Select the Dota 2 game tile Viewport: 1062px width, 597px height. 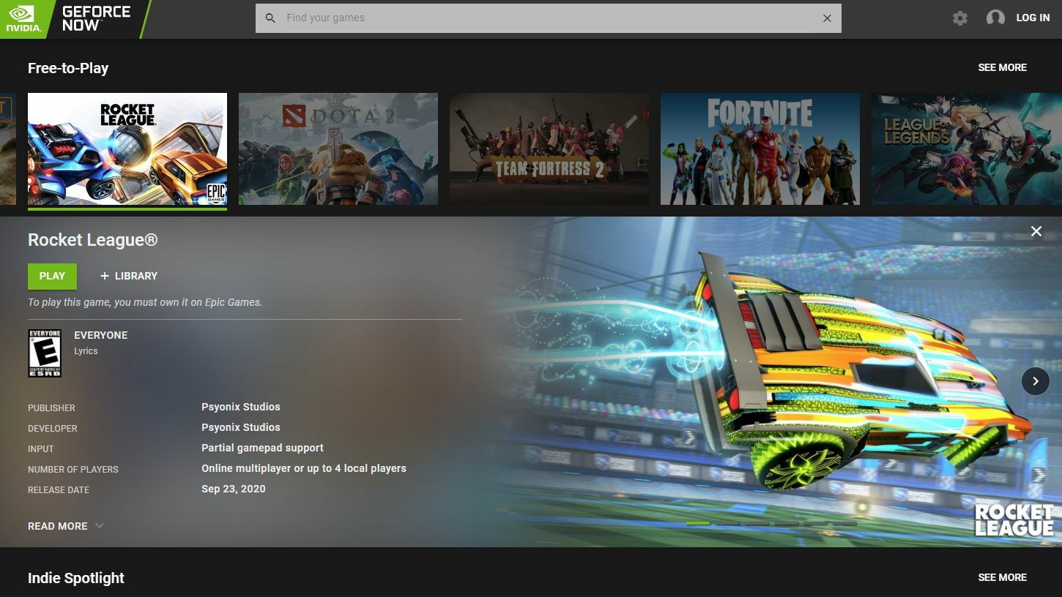(338, 149)
